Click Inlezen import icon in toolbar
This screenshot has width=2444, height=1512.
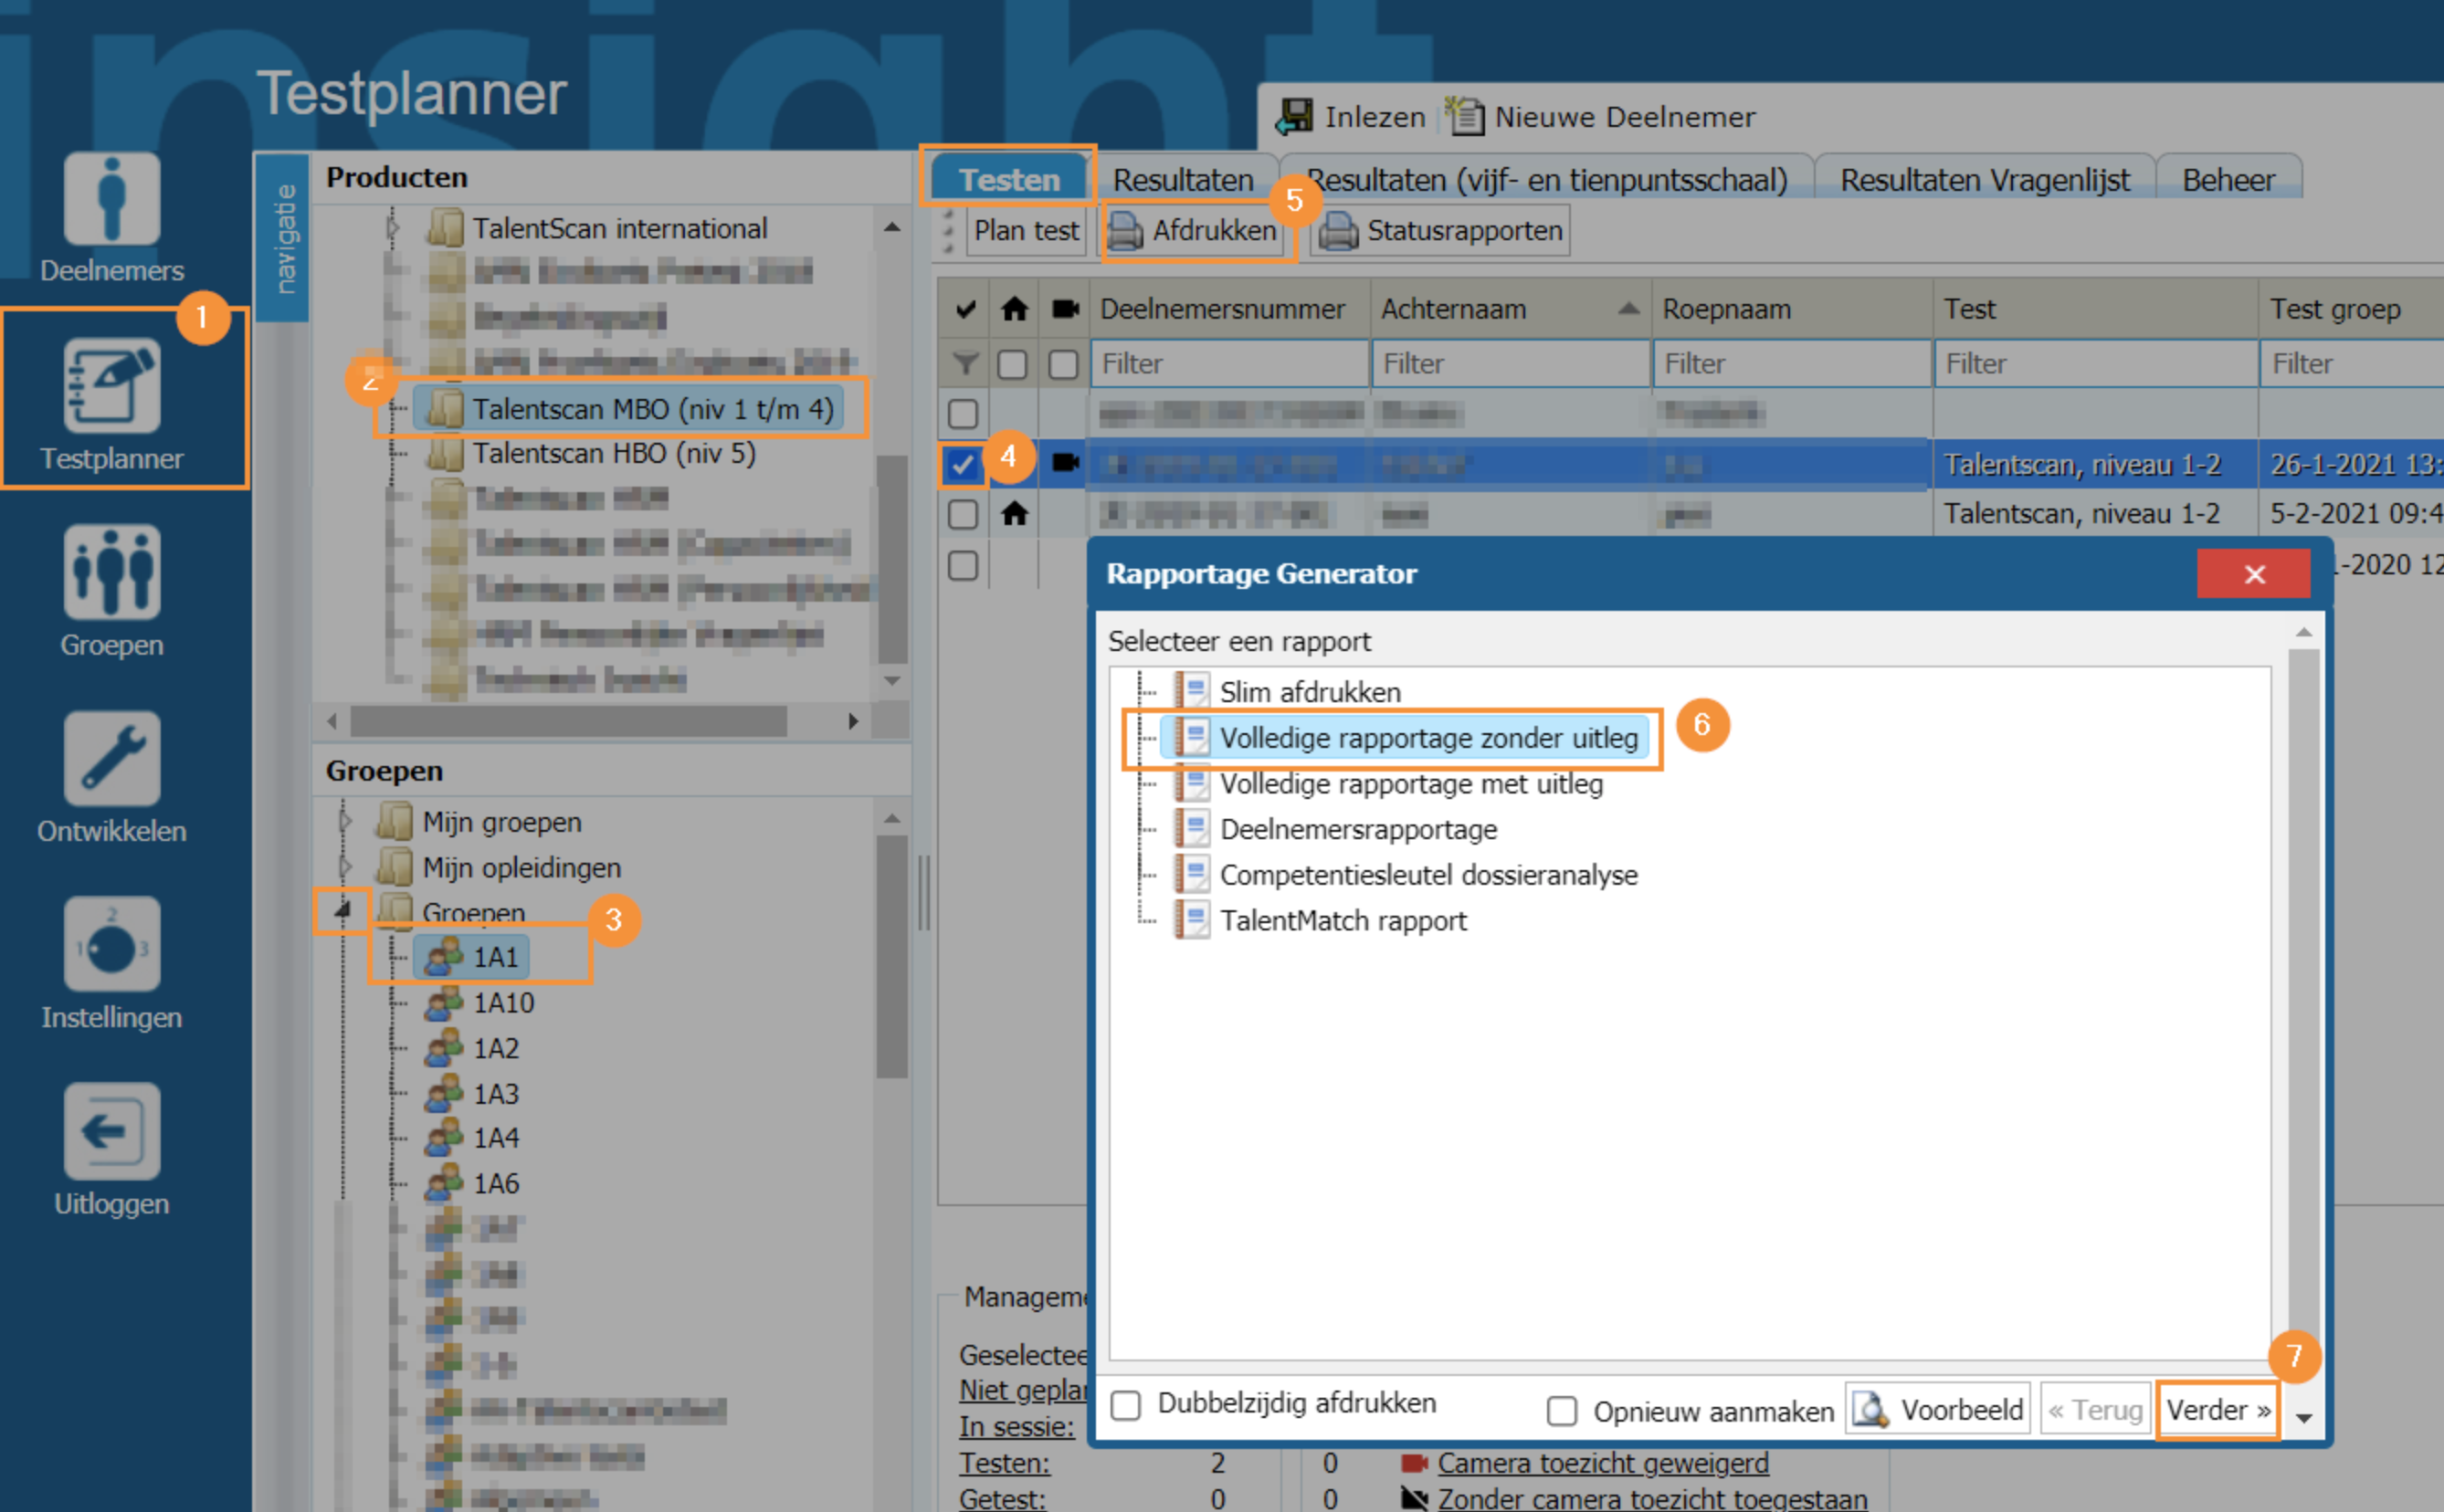click(x=1294, y=117)
